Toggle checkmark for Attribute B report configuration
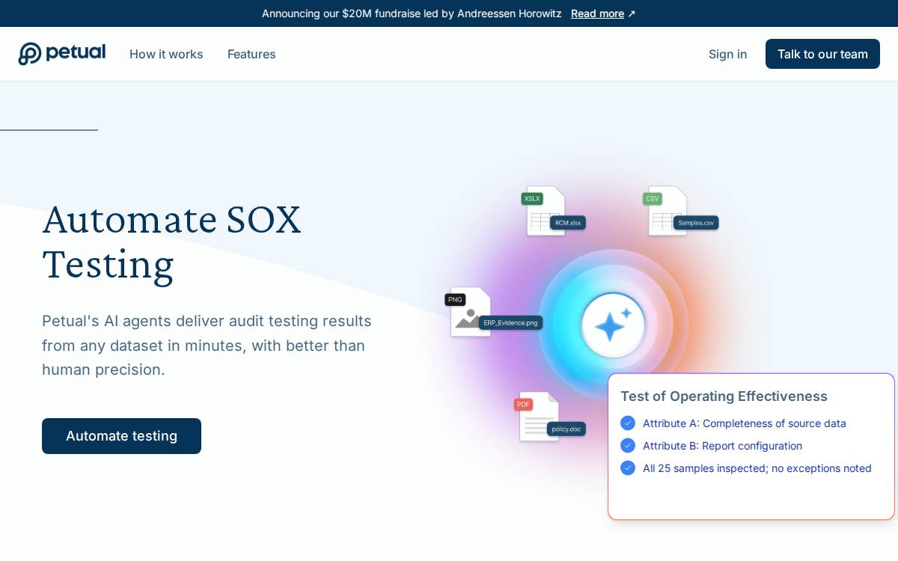 [628, 446]
